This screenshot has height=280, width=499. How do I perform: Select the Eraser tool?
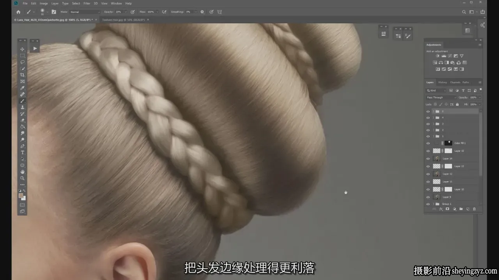(x=22, y=120)
